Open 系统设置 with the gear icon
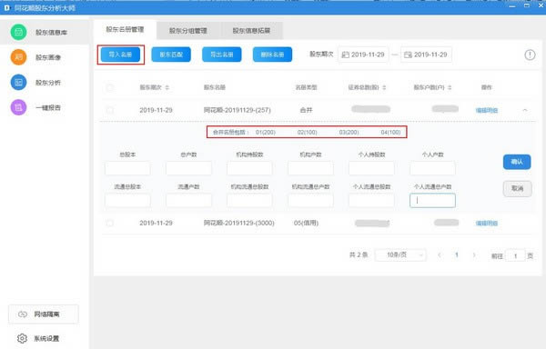546x349 pixels. tap(38, 338)
